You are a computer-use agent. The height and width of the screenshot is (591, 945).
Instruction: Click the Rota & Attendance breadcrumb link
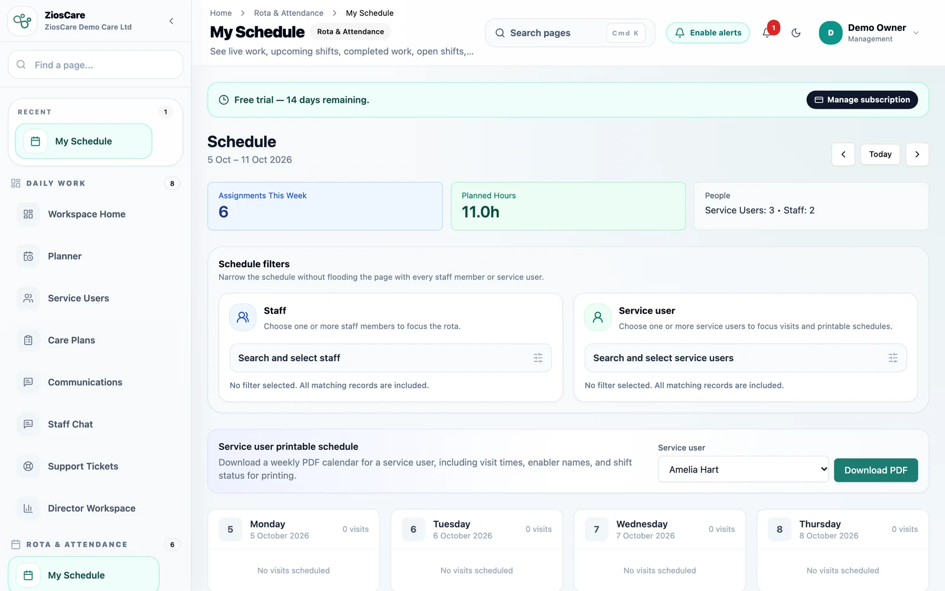[289, 13]
